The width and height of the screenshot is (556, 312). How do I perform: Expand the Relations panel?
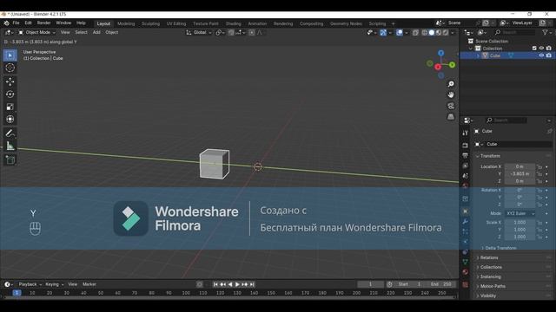[x=489, y=258]
